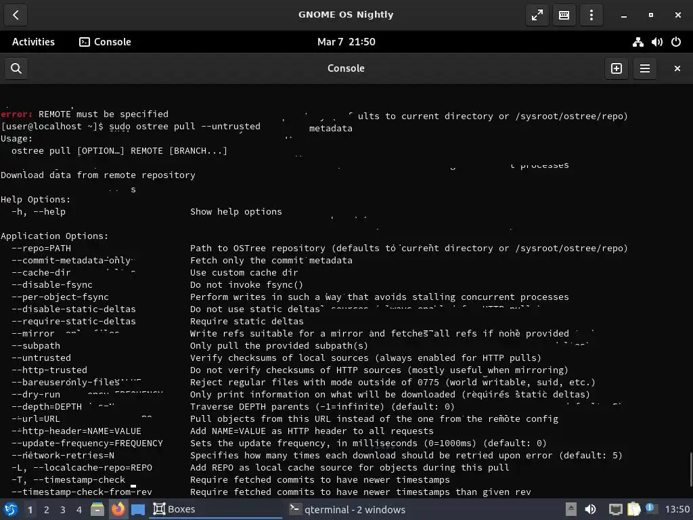Close the Console window
The image size is (693, 520).
(677, 68)
